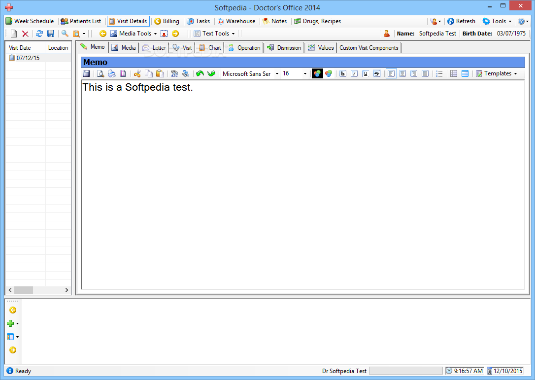Viewport: 535px width, 380px height.
Task: Find text with the binoculars ABC icon
Action: click(x=174, y=73)
